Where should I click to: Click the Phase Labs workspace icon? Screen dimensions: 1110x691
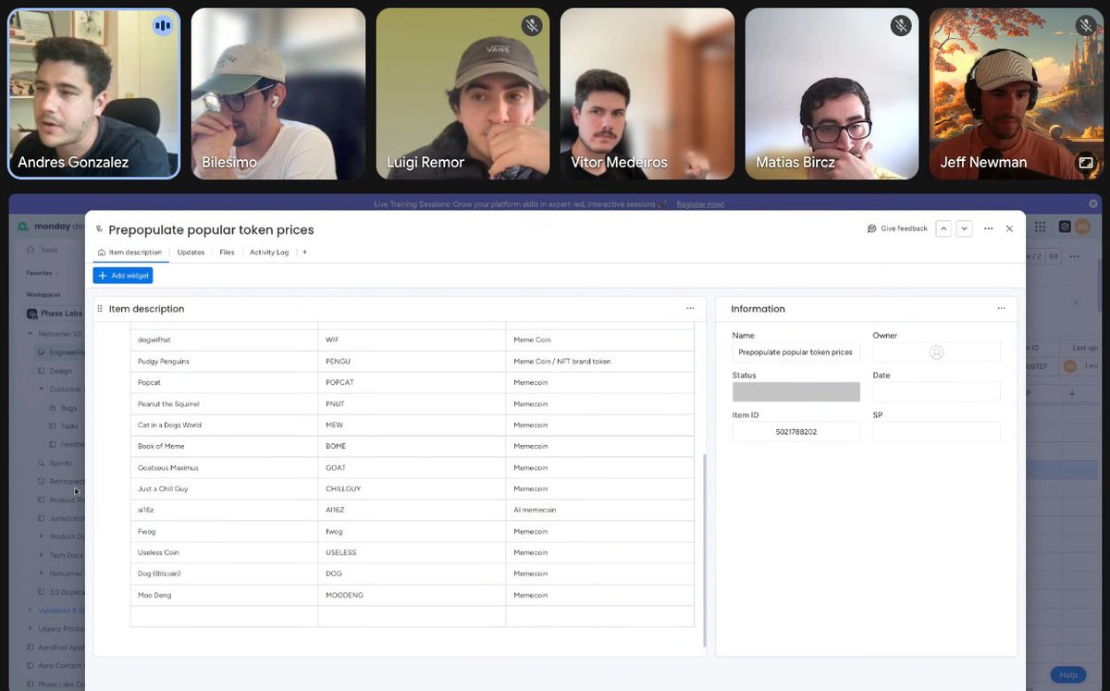tap(32, 314)
